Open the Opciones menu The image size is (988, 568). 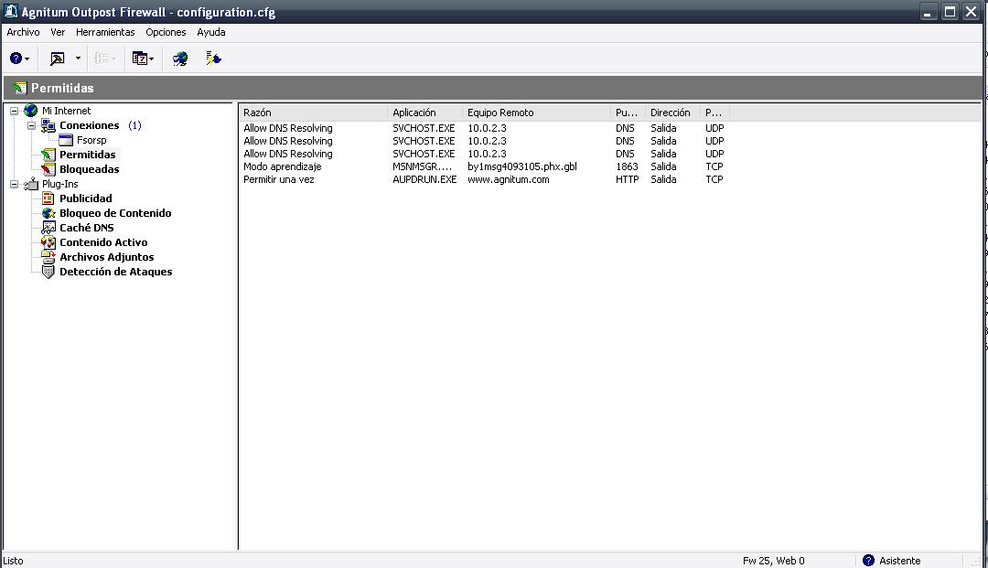(166, 32)
